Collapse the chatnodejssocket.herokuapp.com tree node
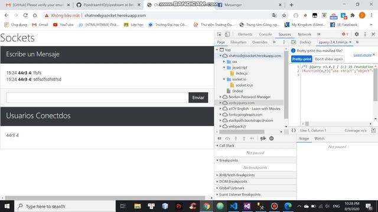The height and width of the screenshot is (212, 378). point(220,56)
